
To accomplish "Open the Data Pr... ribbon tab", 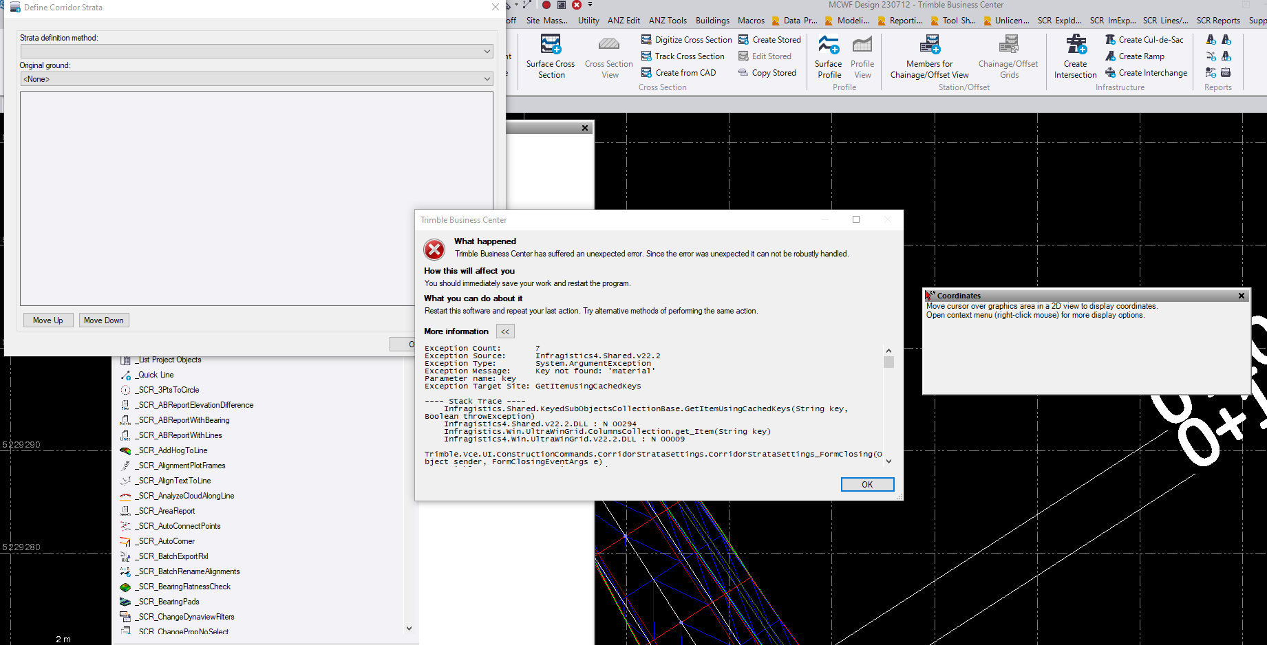I will coord(795,21).
